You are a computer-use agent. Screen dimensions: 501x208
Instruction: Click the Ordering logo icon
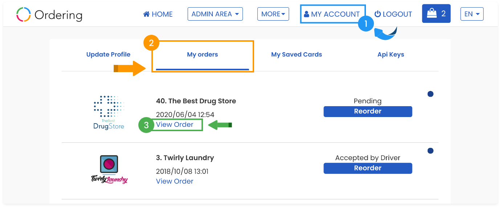pyautogui.click(x=24, y=14)
